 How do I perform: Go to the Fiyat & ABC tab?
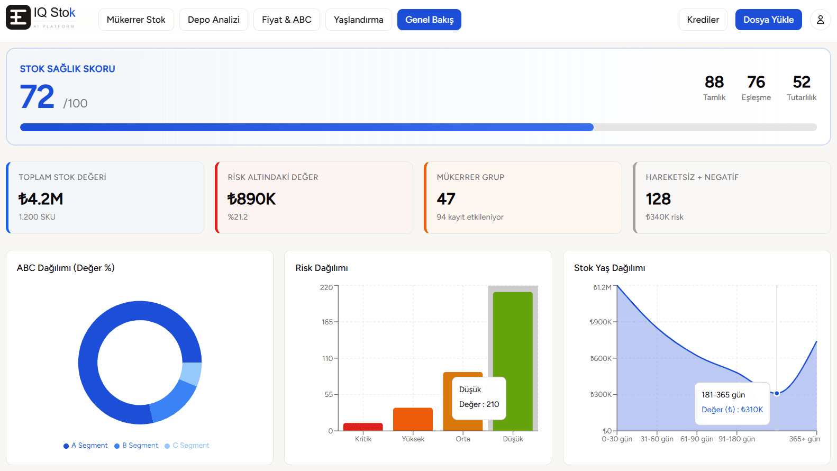tap(287, 20)
